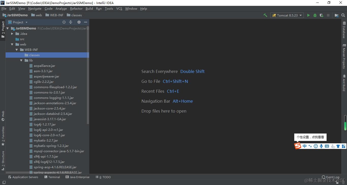Image resolution: width=347 pixels, height=185 pixels.
Task: Collapse the WEB-INF folder arrow
Action: [x=17, y=50]
